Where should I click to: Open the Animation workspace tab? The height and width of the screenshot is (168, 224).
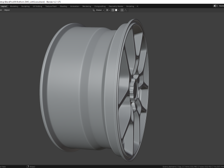click(75, 7)
